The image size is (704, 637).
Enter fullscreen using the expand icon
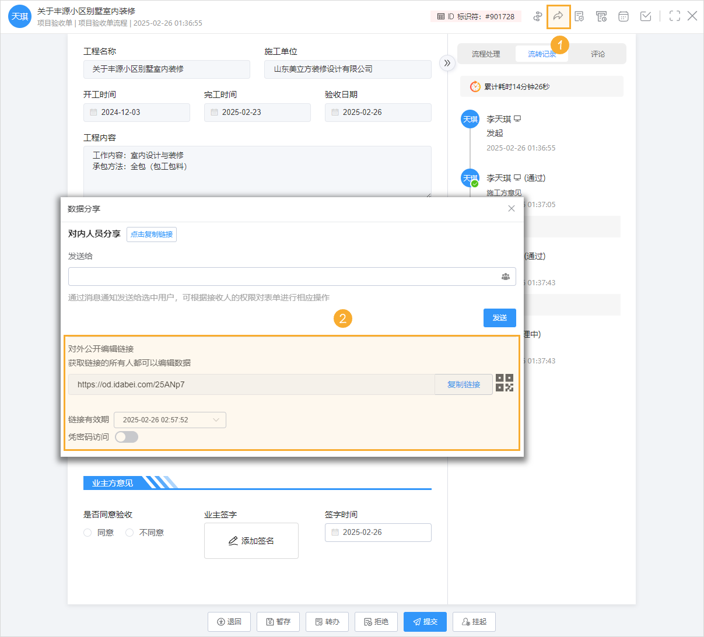pos(674,16)
